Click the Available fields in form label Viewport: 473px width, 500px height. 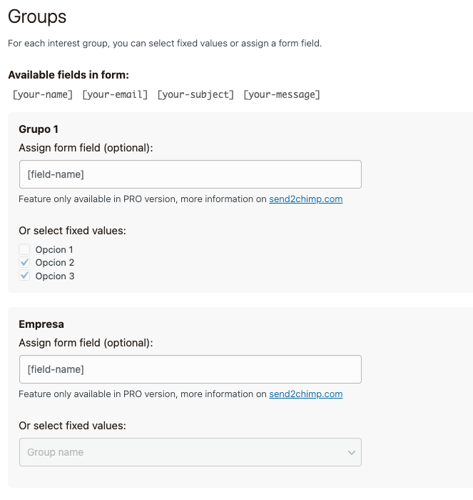coord(68,75)
